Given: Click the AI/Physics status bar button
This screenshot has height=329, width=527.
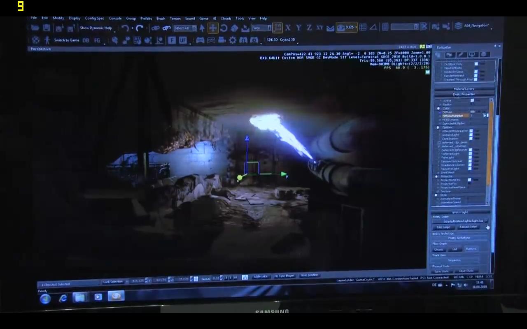Looking at the screenshot, I should pyautogui.click(x=261, y=277).
